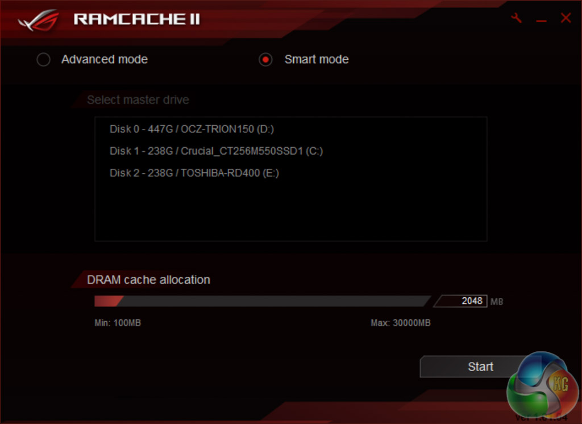Click the ROG eye logo
582x424 pixels.
click(39, 20)
